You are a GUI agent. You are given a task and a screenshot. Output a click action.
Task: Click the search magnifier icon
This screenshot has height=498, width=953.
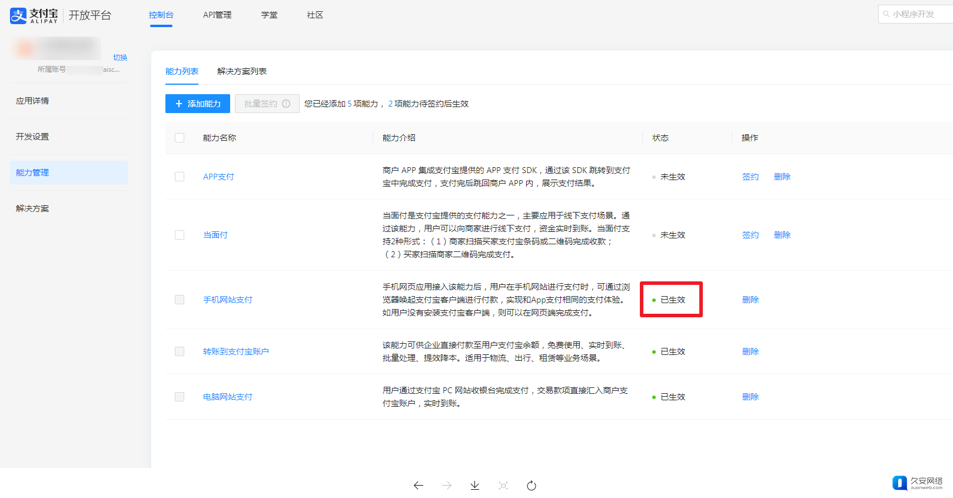(x=886, y=14)
